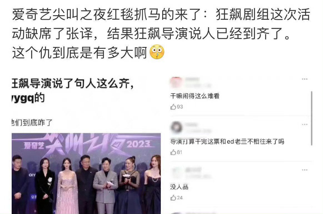Open the three-dot menu on the second comment
323x214 pixels.
(305, 124)
